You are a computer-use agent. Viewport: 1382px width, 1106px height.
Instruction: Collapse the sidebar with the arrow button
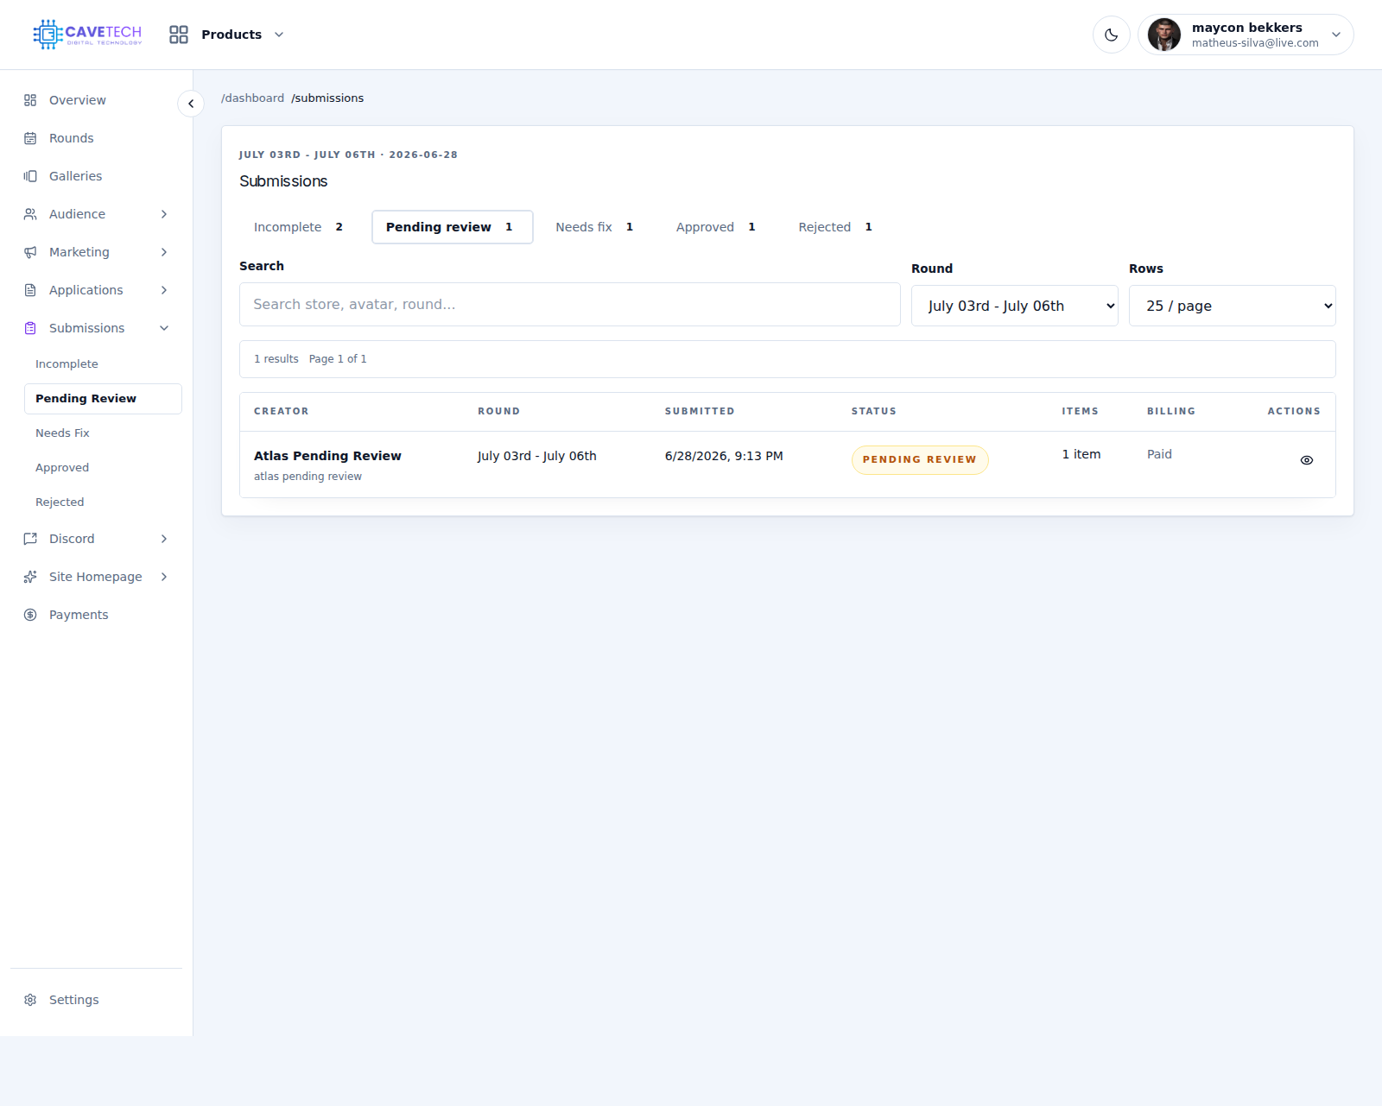point(191,104)
